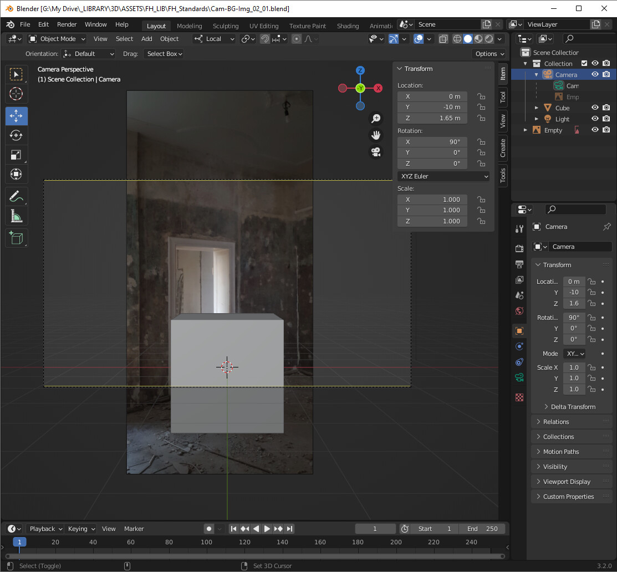Open the File menu
Image resolution: width=617 pixels, height=572 pixels.
click(x=25, y=24)
